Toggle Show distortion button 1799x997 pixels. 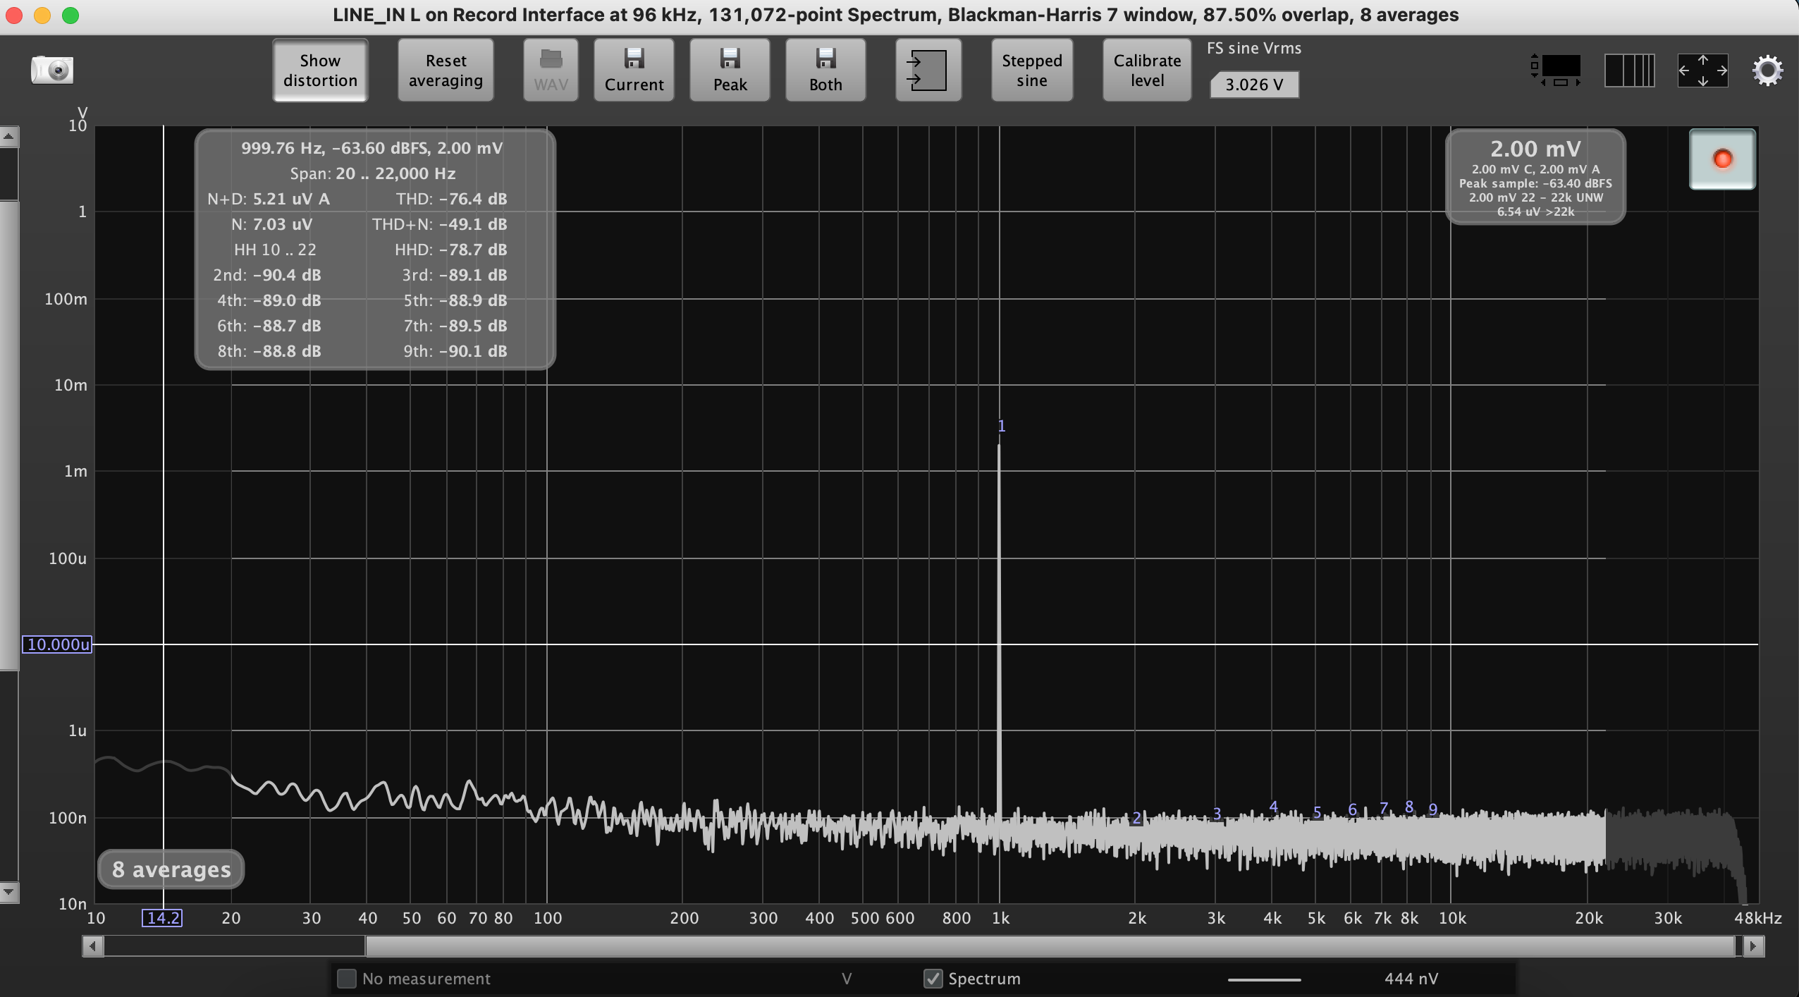(320, 71)
